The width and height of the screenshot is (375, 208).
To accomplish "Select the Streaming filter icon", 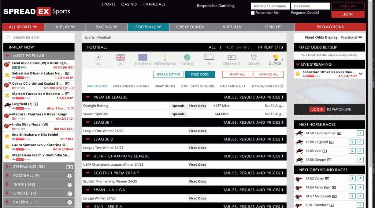I will tap(231, 57).
